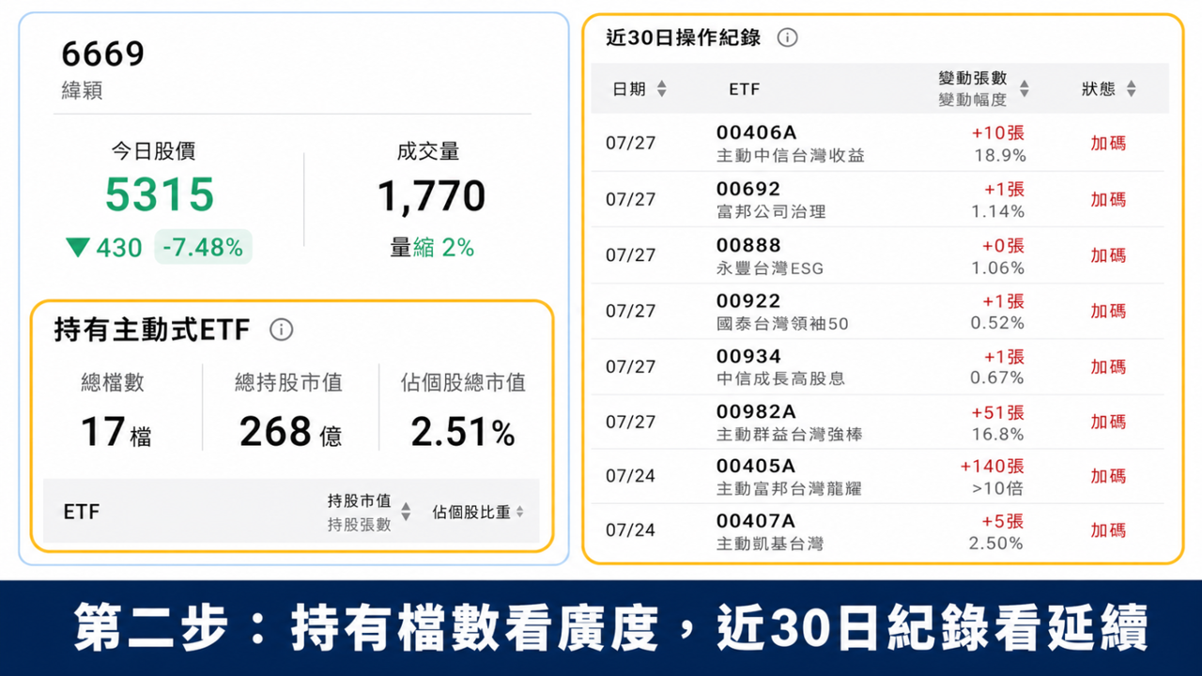Click stock code 6669 title
This screenshot has width=1202, height=676.
click(103, 54)
